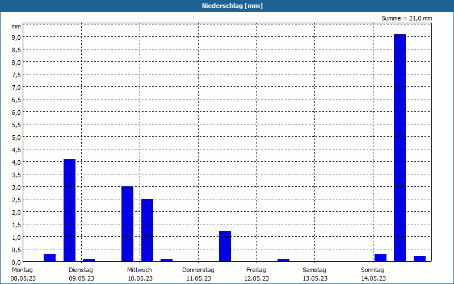The image size is (454, 284).
Task: Click the Dienstag axis label
Action: point(81,270)
